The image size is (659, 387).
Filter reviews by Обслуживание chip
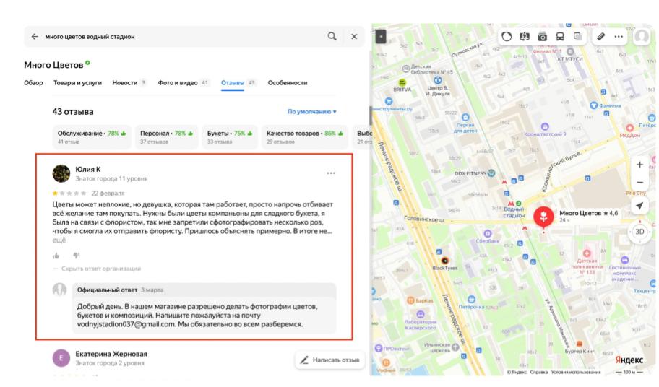point(92,137)
